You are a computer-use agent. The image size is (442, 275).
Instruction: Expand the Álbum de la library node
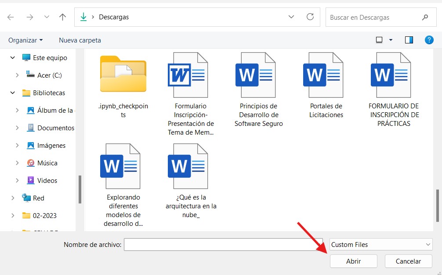click(17, 111)
